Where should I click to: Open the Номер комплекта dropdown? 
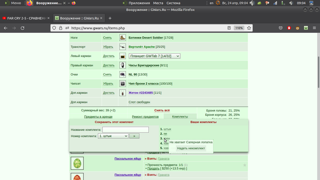tap(113, 136)
